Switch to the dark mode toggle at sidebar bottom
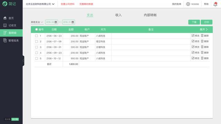The height and width of the screenshot is (124, 221). coord(8,119)
